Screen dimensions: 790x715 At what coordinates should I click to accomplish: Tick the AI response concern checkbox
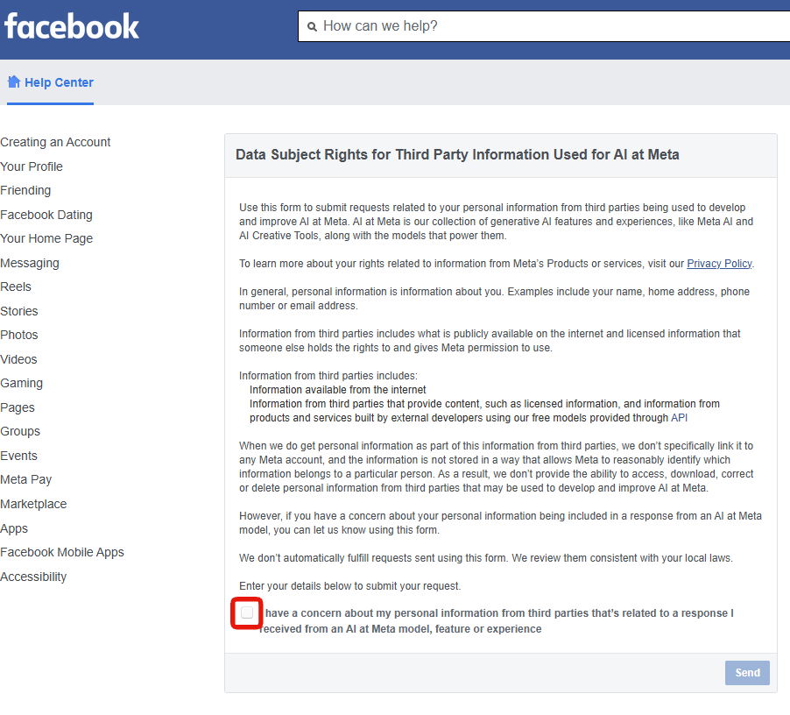(x=247, y=612)
